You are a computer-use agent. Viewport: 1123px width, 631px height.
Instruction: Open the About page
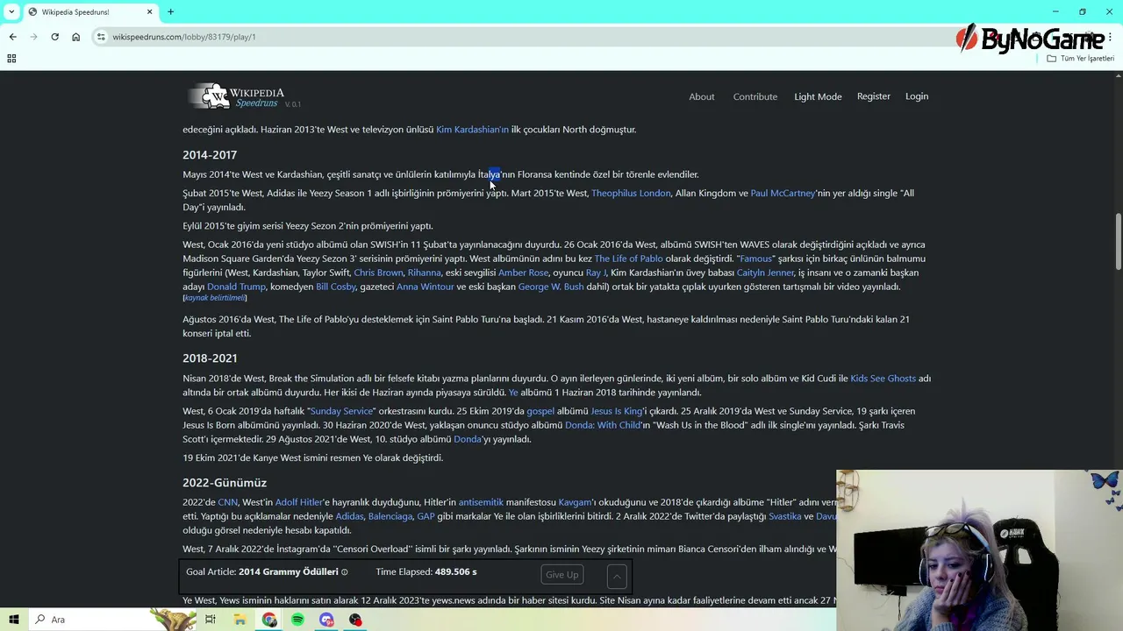point(702,96)
